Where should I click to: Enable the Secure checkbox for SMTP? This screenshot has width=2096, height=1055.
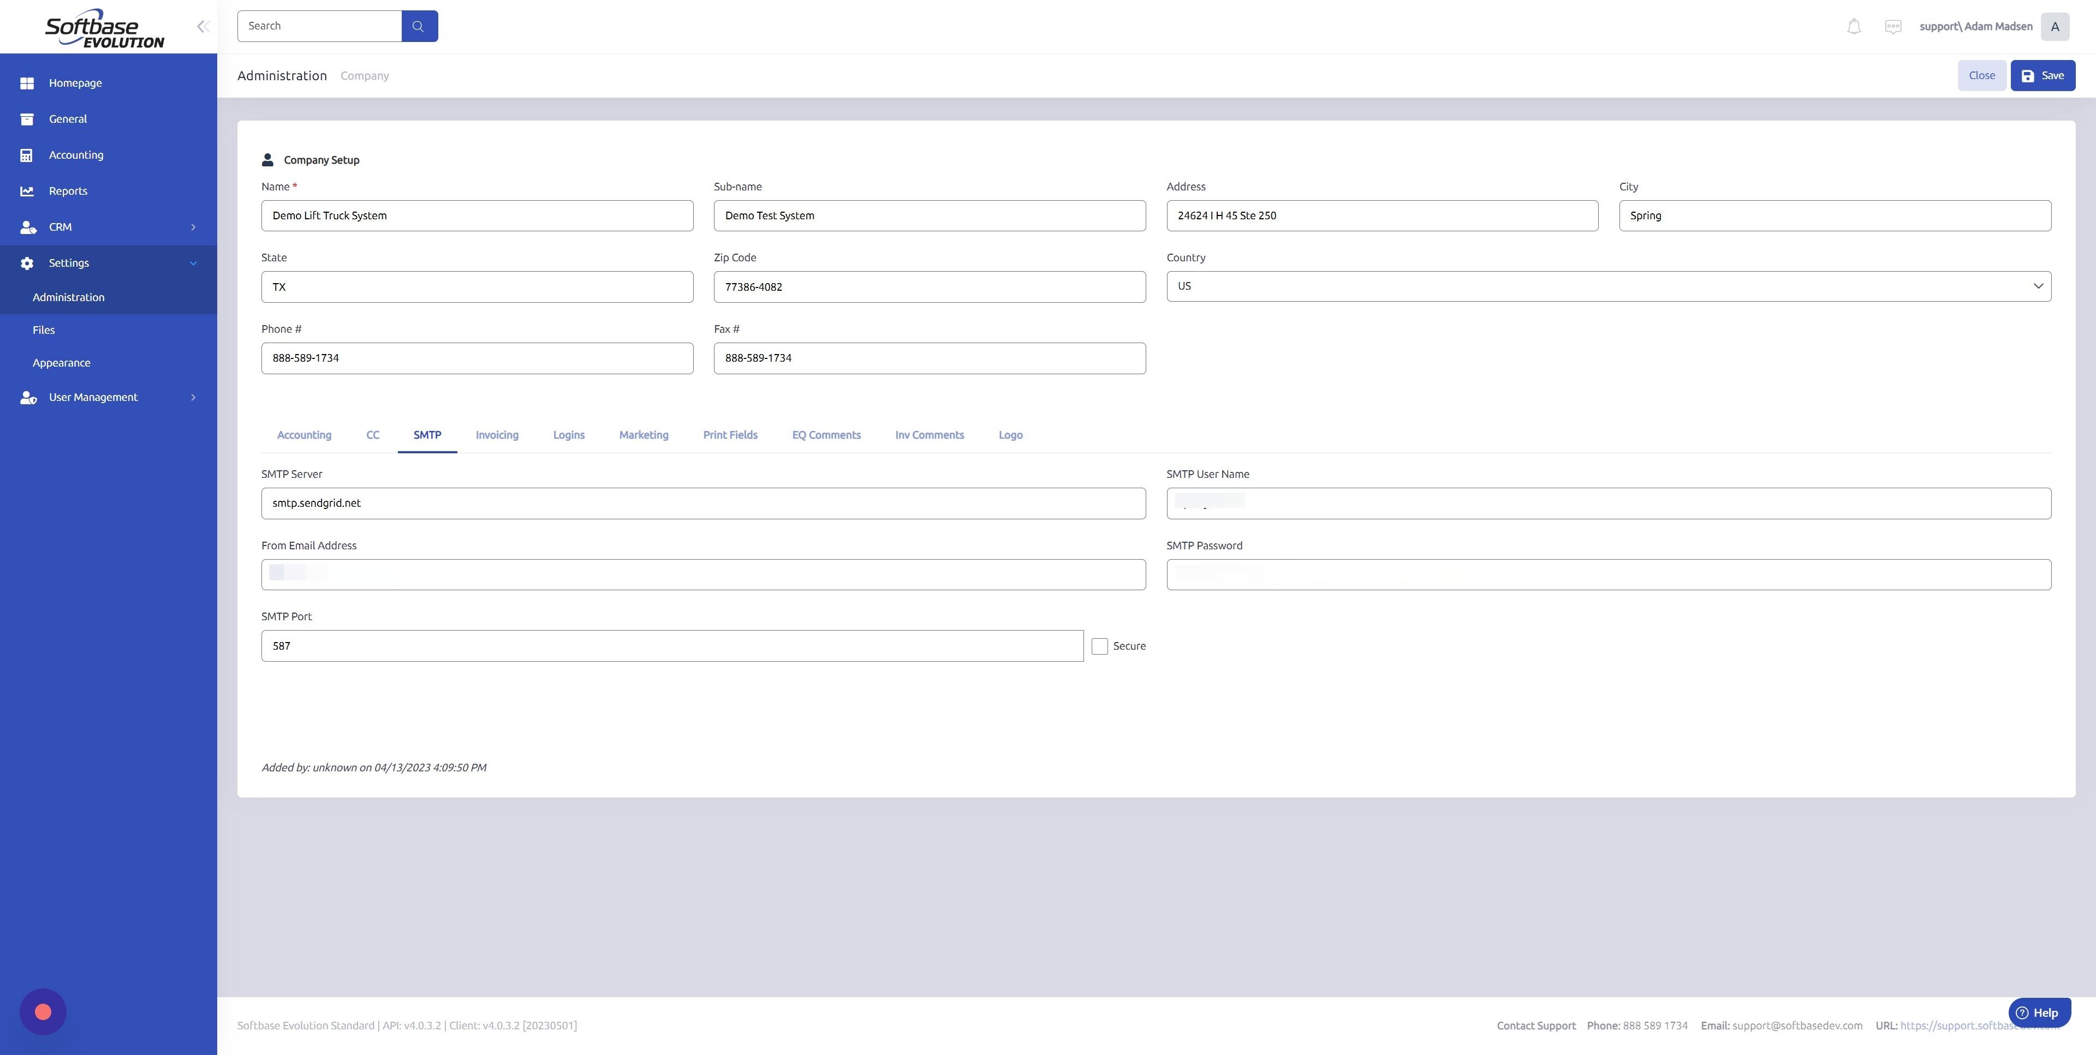1099,646
